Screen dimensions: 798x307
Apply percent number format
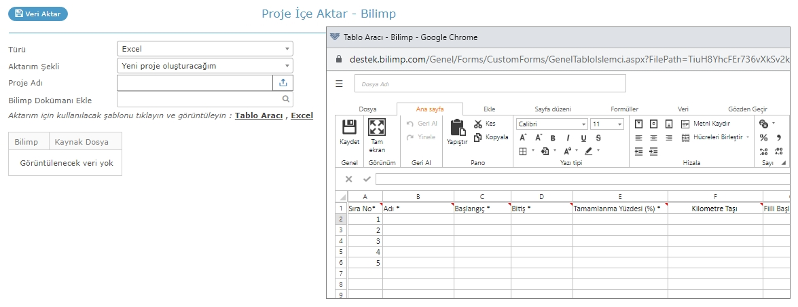[x=763, y=138]
